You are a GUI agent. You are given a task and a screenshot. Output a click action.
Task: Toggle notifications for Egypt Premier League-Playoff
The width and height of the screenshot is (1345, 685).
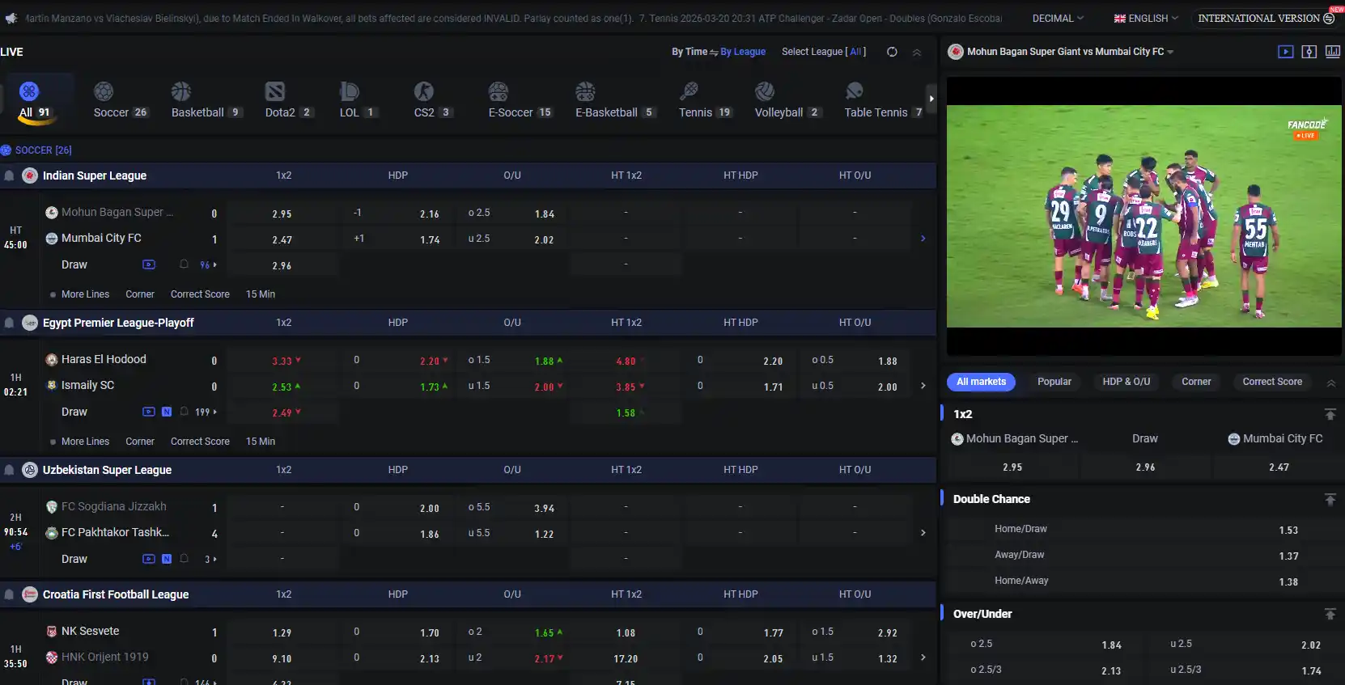[x=9, y=323]
